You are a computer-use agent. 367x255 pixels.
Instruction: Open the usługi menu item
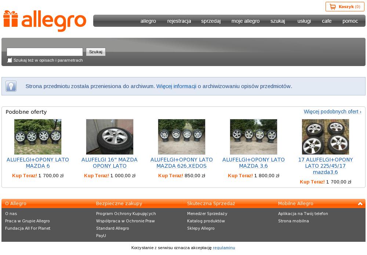coord(304,21)
